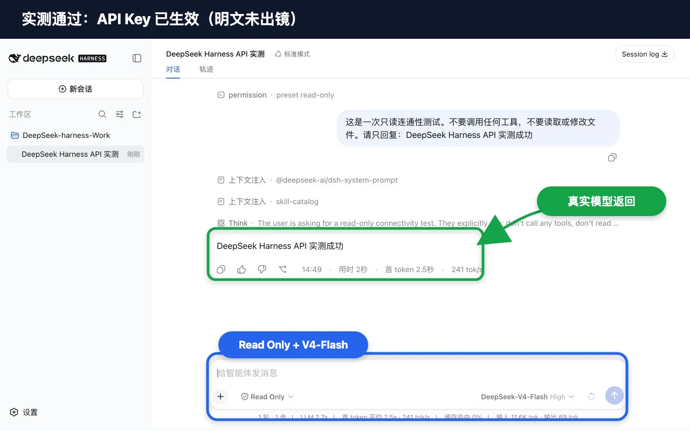Open 设置 at the sidebar bottom
Image resolution: width=690 pixels, height=431 pixels.
point(24,412)
